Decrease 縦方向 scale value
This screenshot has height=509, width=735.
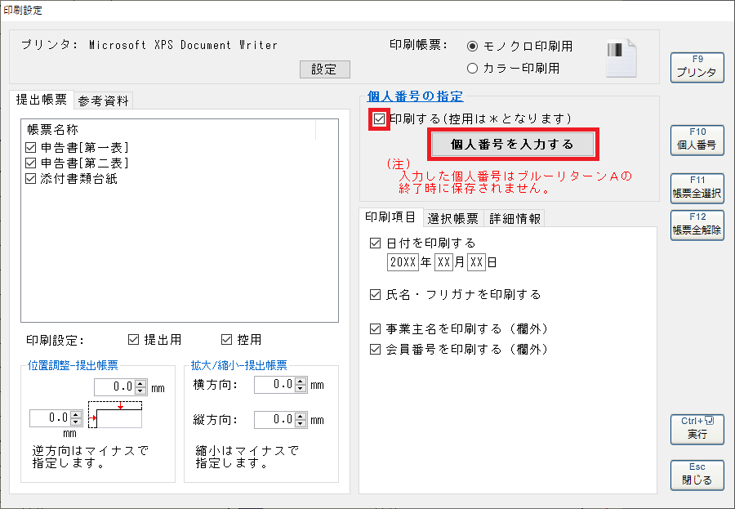[301, 423]
